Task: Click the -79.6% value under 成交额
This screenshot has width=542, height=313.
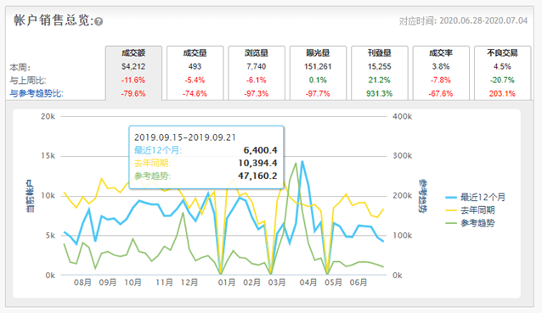Action: coord(133,93)
